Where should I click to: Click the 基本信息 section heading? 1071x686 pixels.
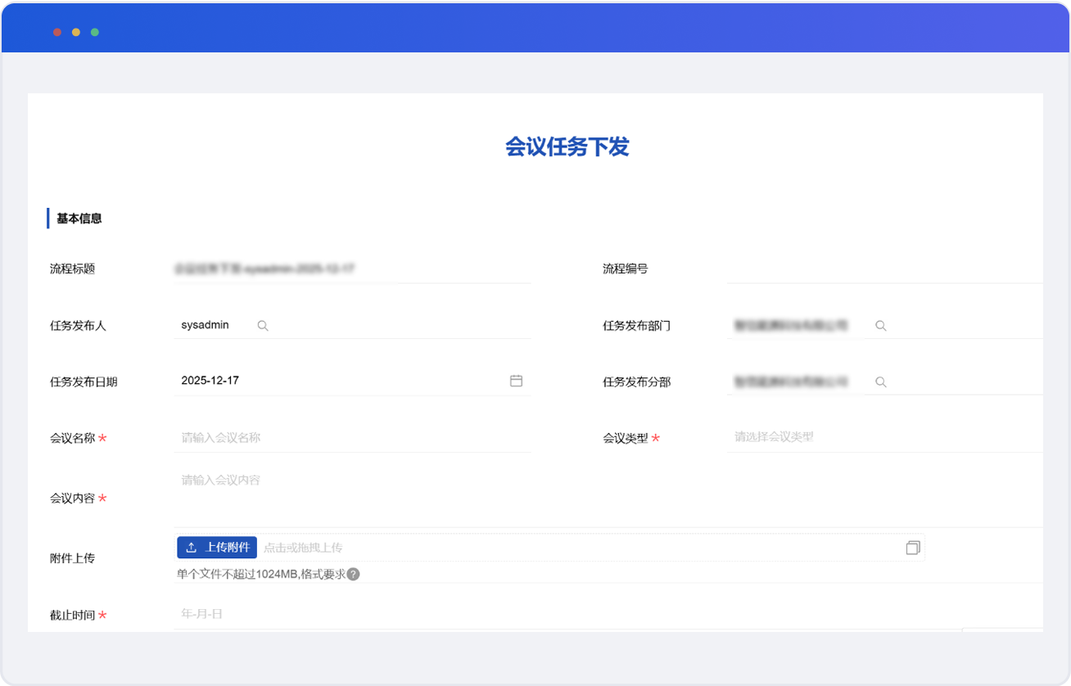coord(79,219)
